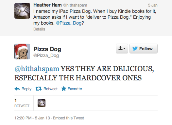Open the Heather Ham profile name
Viewport: 172px width, 125px height.
(x=47, y=5)
